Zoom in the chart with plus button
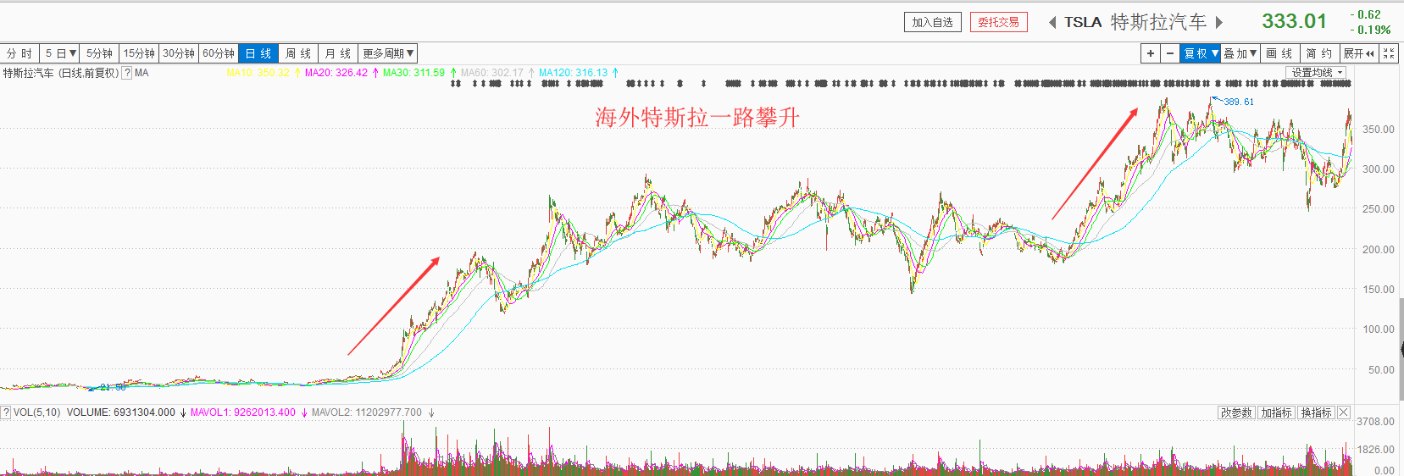Screen dimensions: 1404x476 point(1150,53)
